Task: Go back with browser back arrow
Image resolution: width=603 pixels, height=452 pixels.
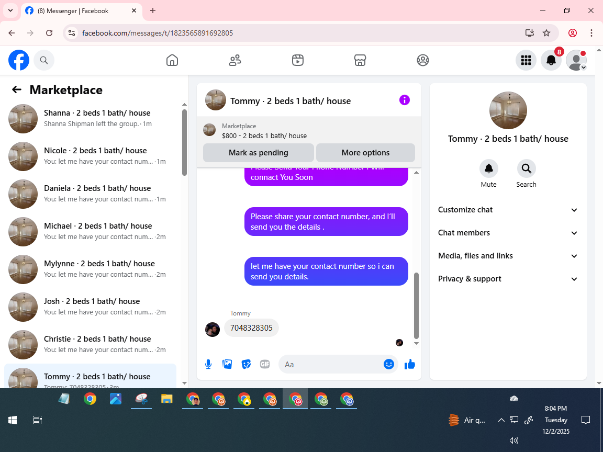Action: tap(12, 33)
